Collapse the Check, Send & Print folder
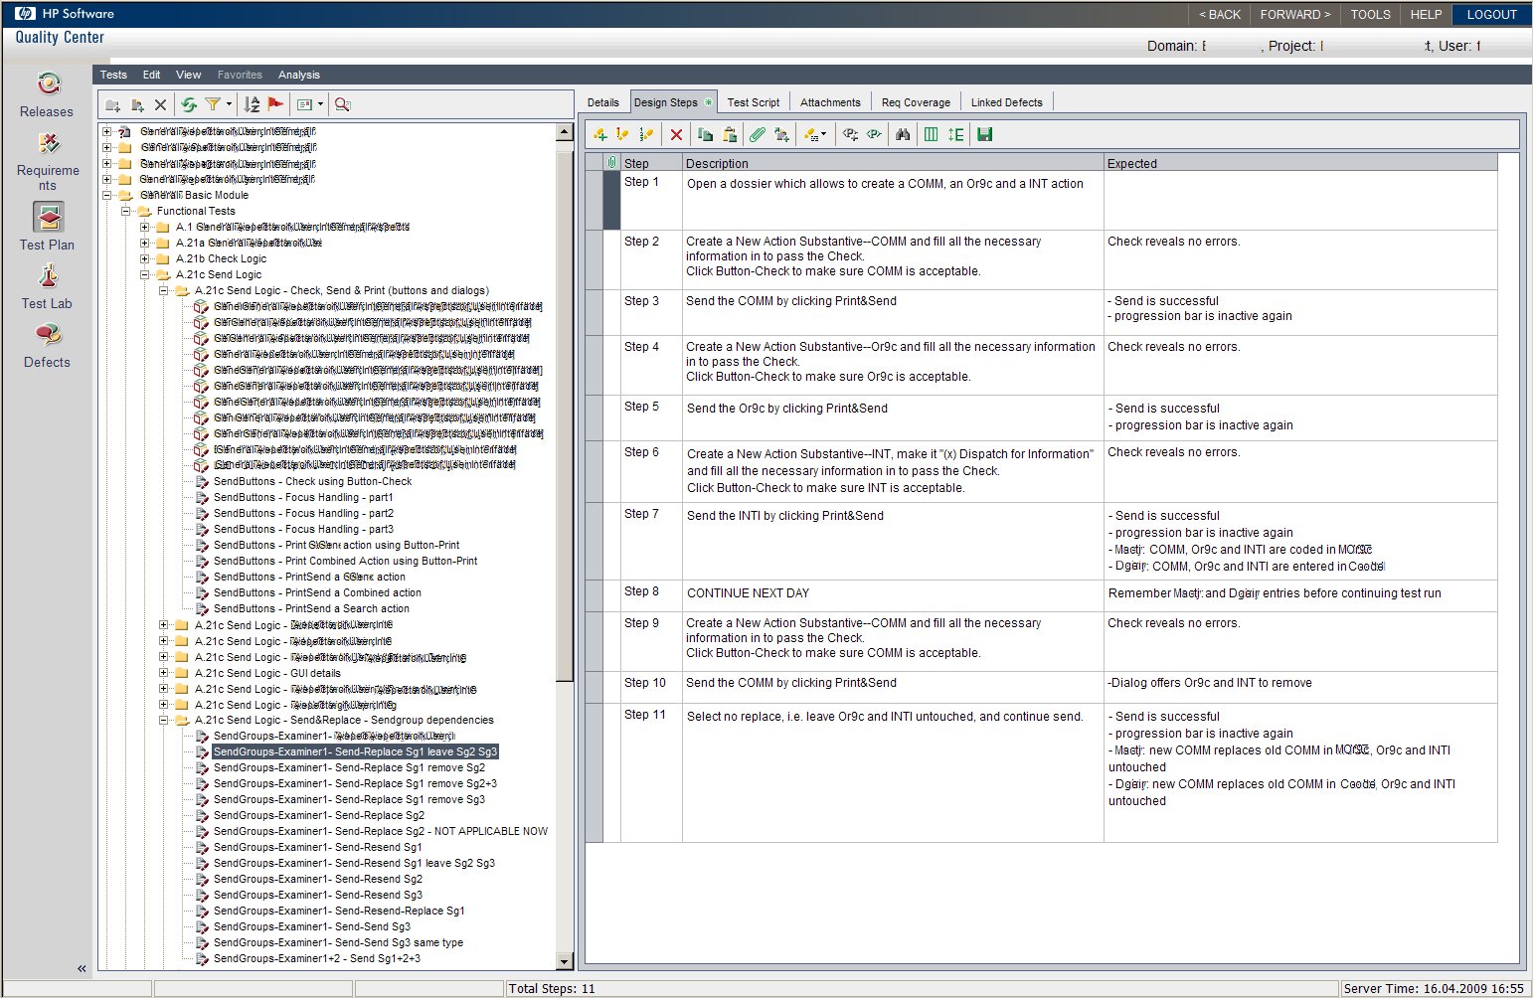 (x=164, y=290)
